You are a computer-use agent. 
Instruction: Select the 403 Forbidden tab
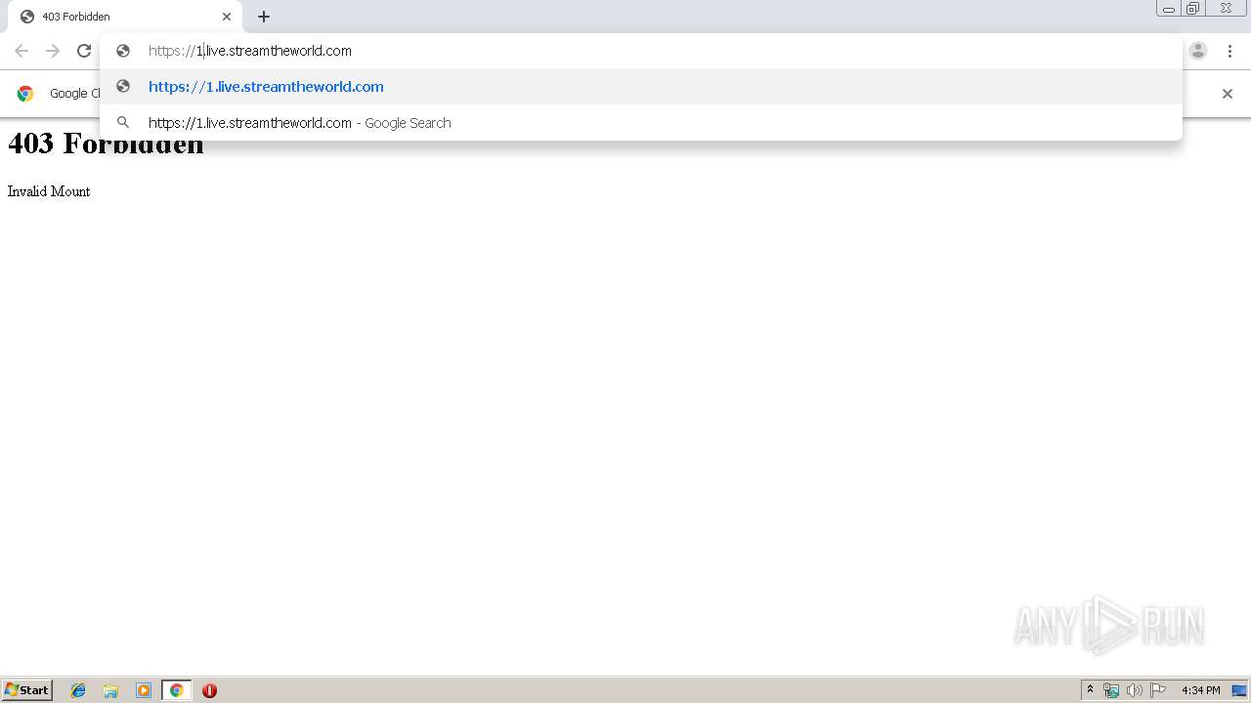click(125, 17)
